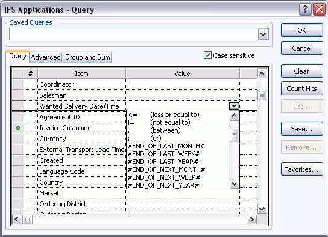Select #END_OF_LAST_MONTH# from the list
The width and height of the screenshot is (328, 237).
166,146
